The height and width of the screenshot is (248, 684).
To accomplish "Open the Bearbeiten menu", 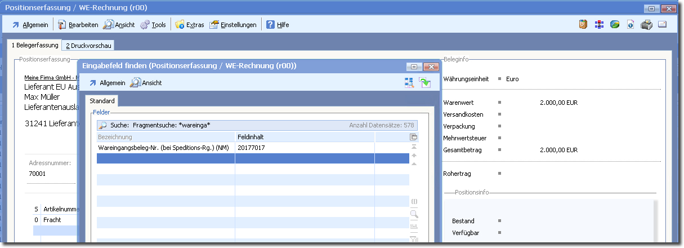I will [x=78, y=25].
